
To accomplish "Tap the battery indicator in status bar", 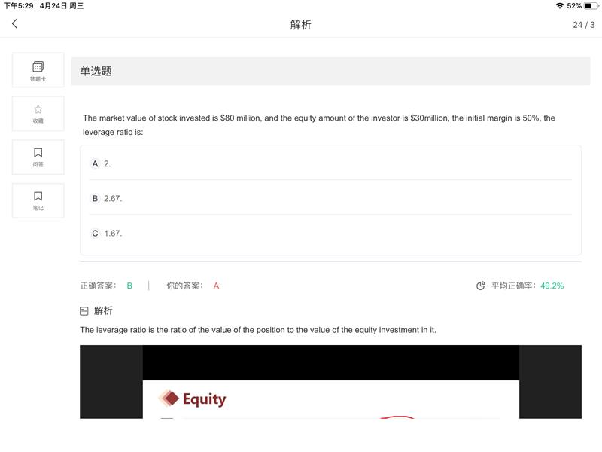I will point(591,6).
